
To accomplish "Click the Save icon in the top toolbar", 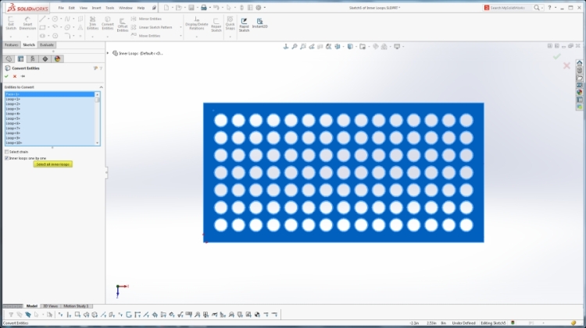I will (x=191, y=8).
